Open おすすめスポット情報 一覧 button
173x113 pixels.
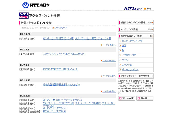(136, 36)
